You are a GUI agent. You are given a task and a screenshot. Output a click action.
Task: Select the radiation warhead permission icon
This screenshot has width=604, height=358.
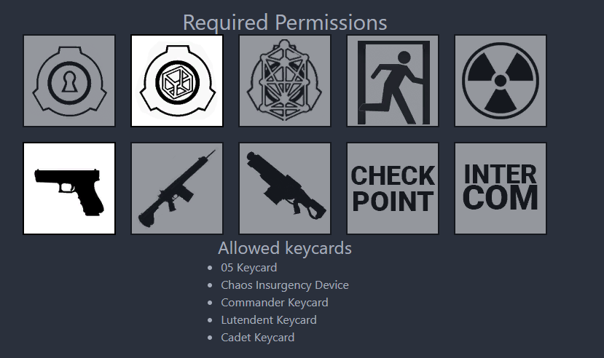[x=501, y=81]
